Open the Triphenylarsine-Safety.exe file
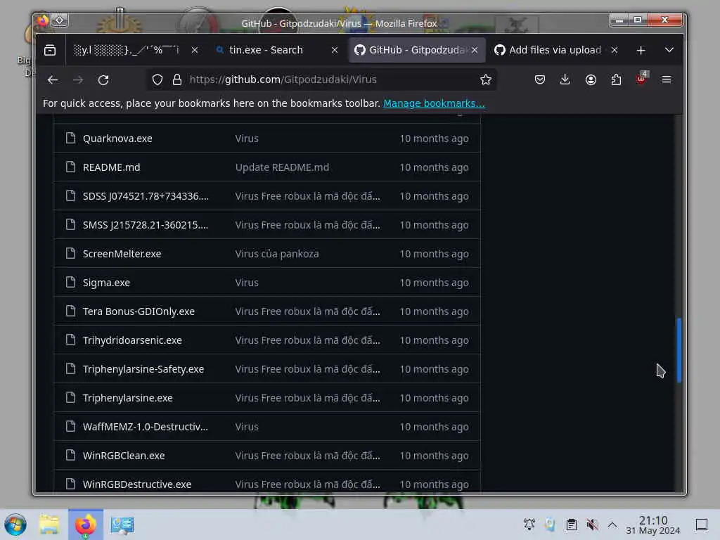This screenshot has height=540, width=720. point(143,369)
